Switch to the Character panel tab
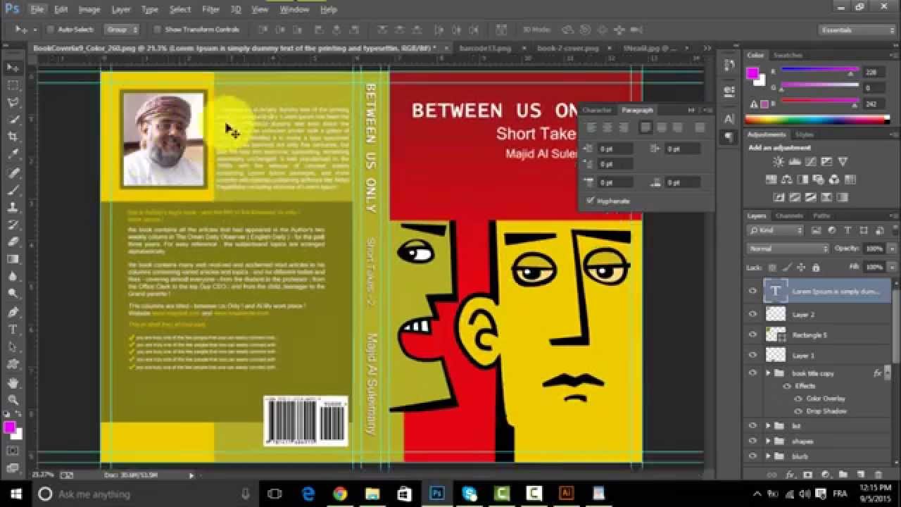 597,110
